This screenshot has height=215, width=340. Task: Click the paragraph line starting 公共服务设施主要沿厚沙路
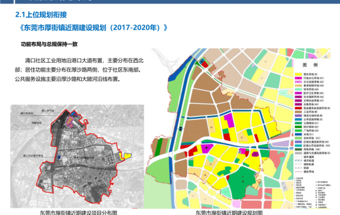(x=67, y=79)
